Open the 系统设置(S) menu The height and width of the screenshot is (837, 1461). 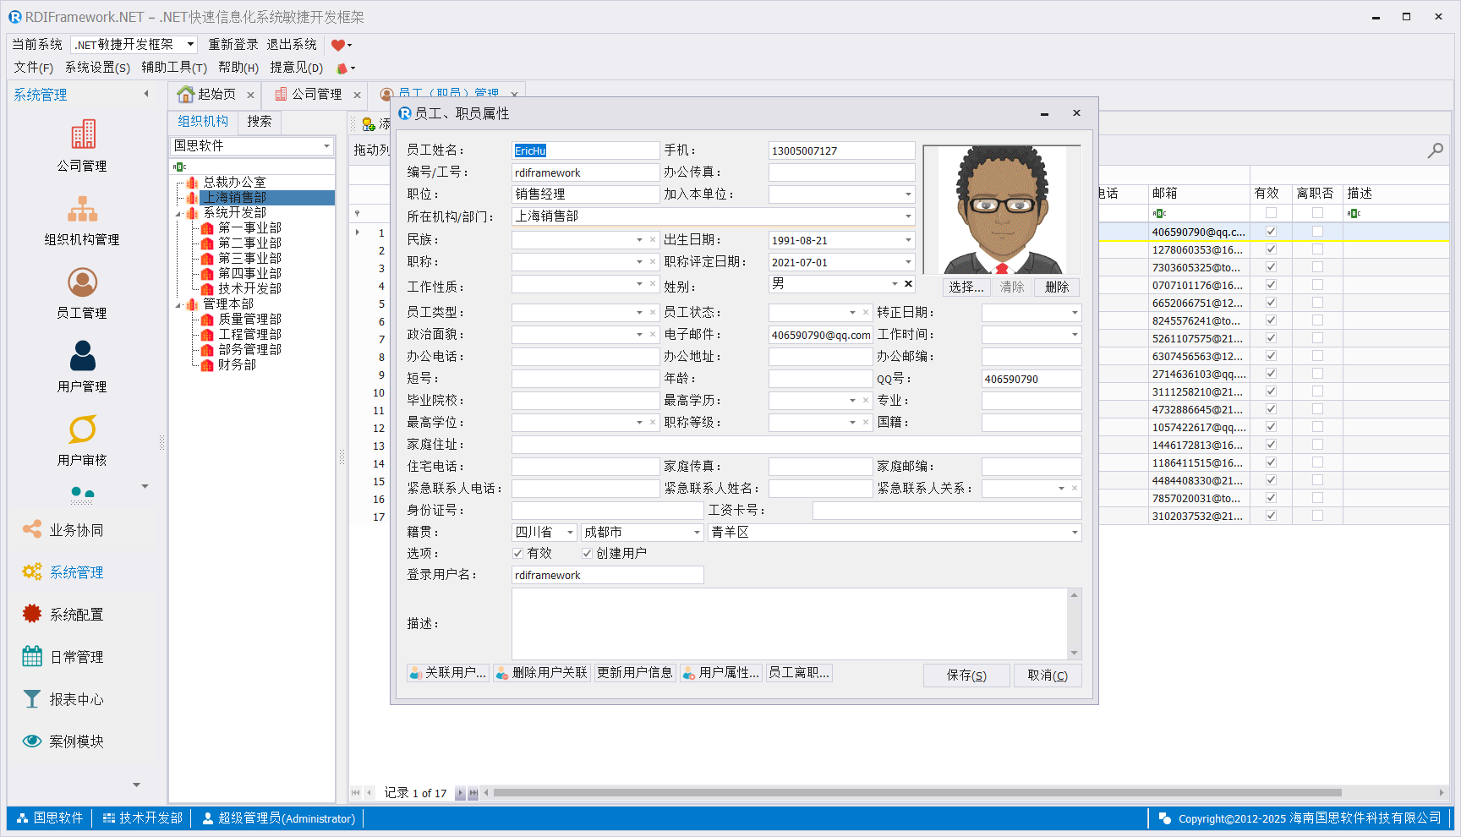(x=97, y=68)
